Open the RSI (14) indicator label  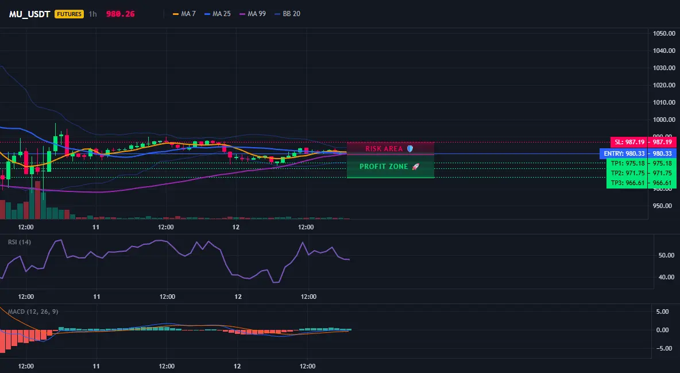(x=20, y=242)
